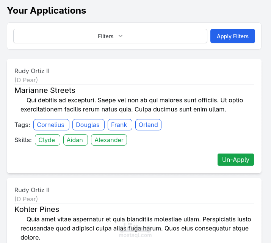The image size is (271, 243).
Task: Pick the Orland tag chip
Action: (148, 125)
